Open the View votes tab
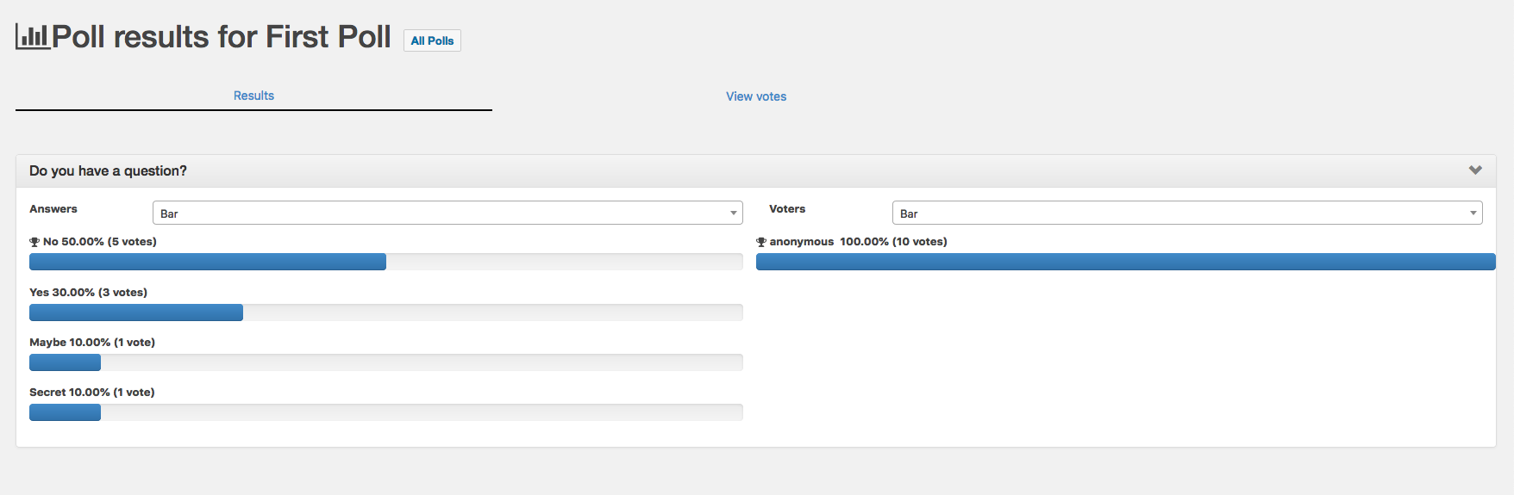 click(x=756, y=96)
